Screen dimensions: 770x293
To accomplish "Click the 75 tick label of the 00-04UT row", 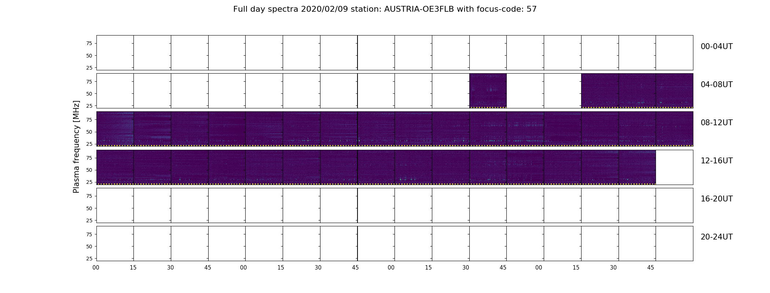I will (89, 44).
